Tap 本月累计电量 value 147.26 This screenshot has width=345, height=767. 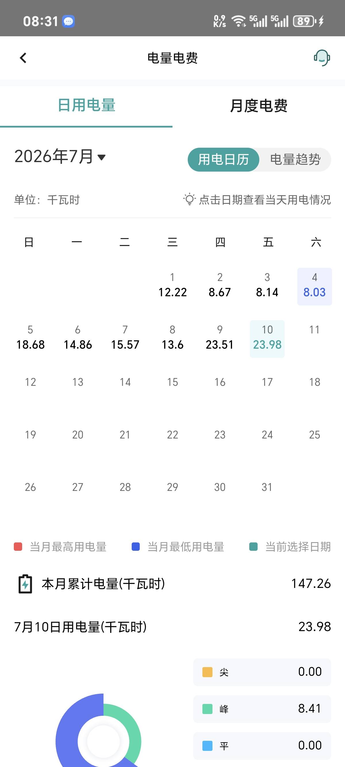[311, 584]
